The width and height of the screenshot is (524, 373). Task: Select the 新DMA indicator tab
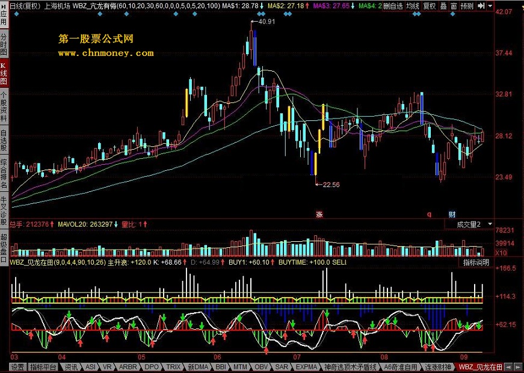[197, 367]
